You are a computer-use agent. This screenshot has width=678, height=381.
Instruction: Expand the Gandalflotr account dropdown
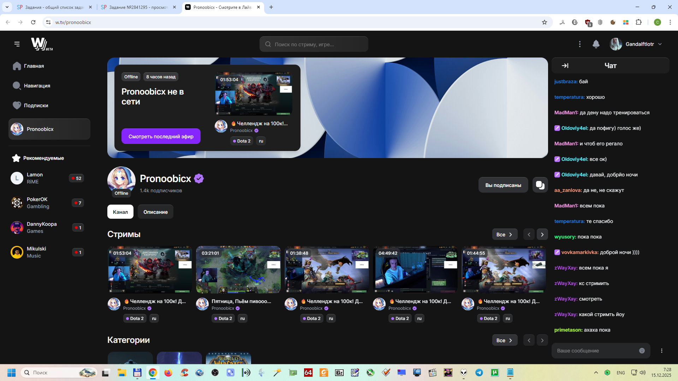tap(660, 44)
